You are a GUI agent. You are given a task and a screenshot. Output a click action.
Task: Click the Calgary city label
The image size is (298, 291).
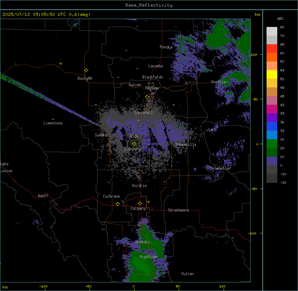point(138,208)
